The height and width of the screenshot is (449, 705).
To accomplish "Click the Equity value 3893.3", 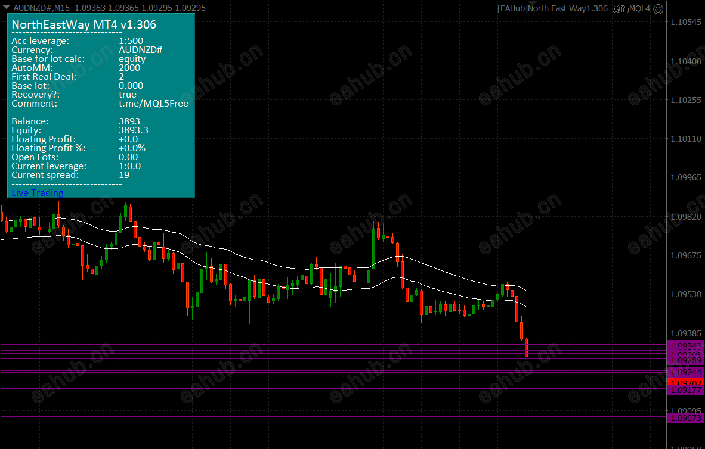I will pos(134,130).
